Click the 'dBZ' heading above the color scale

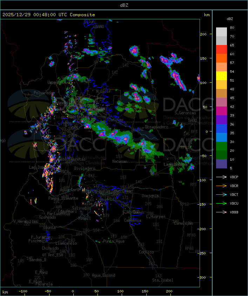click(230, 19)
